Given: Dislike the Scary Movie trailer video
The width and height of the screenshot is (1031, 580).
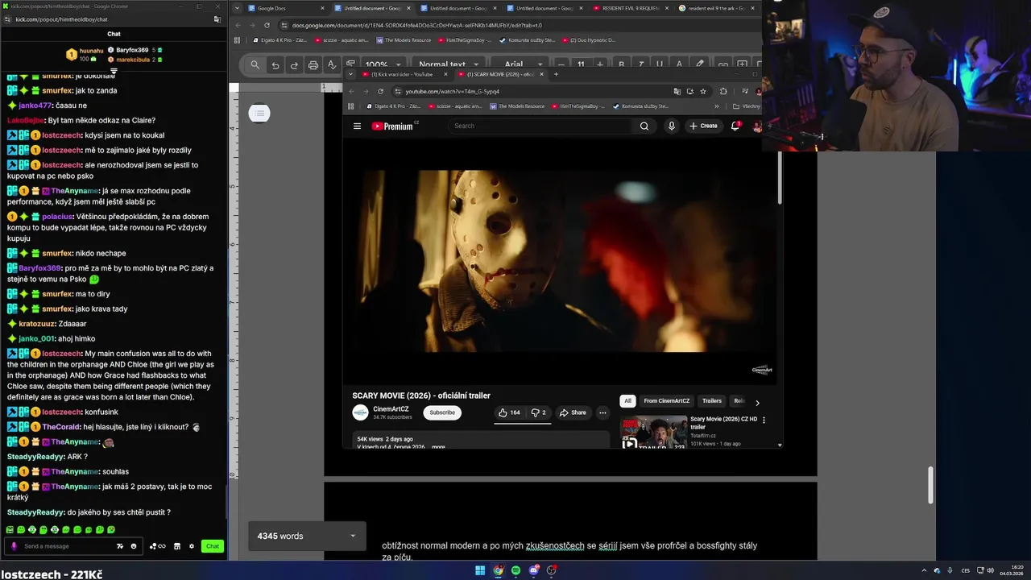Looking at the screenshot, I should point(539,412).
